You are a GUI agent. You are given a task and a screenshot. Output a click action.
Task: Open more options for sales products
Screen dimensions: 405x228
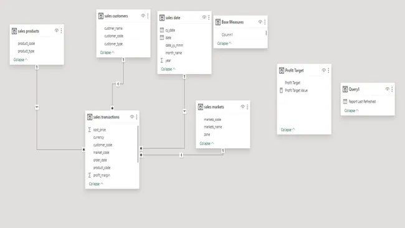(61, 31)
